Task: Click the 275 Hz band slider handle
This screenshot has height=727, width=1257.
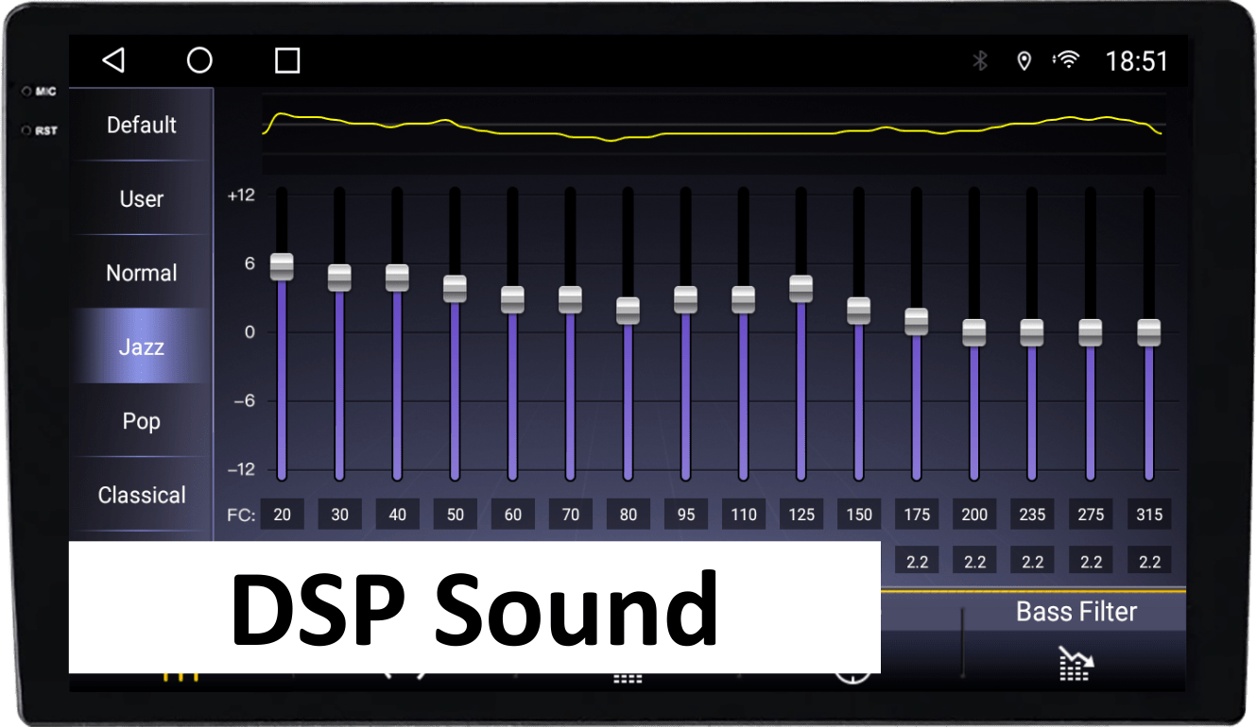Action: (1090, 332)
